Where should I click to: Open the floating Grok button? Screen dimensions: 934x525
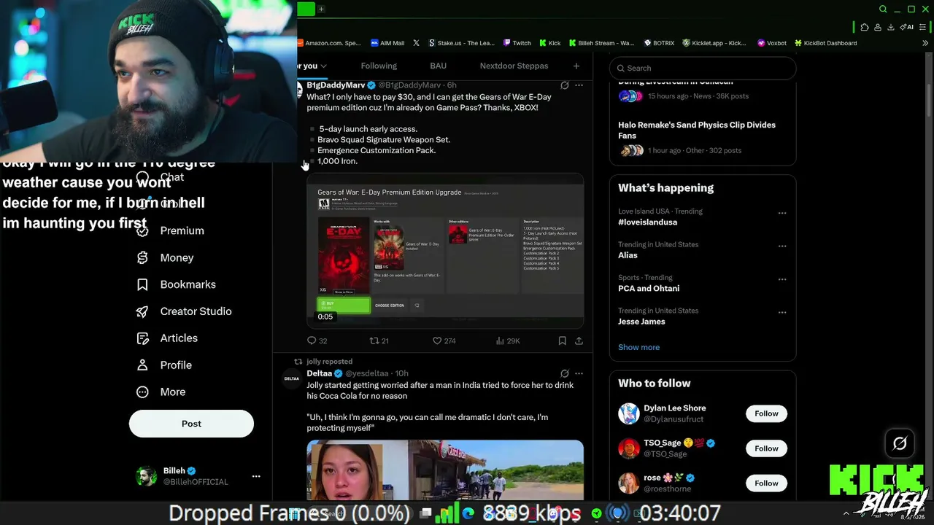(900, 443)
